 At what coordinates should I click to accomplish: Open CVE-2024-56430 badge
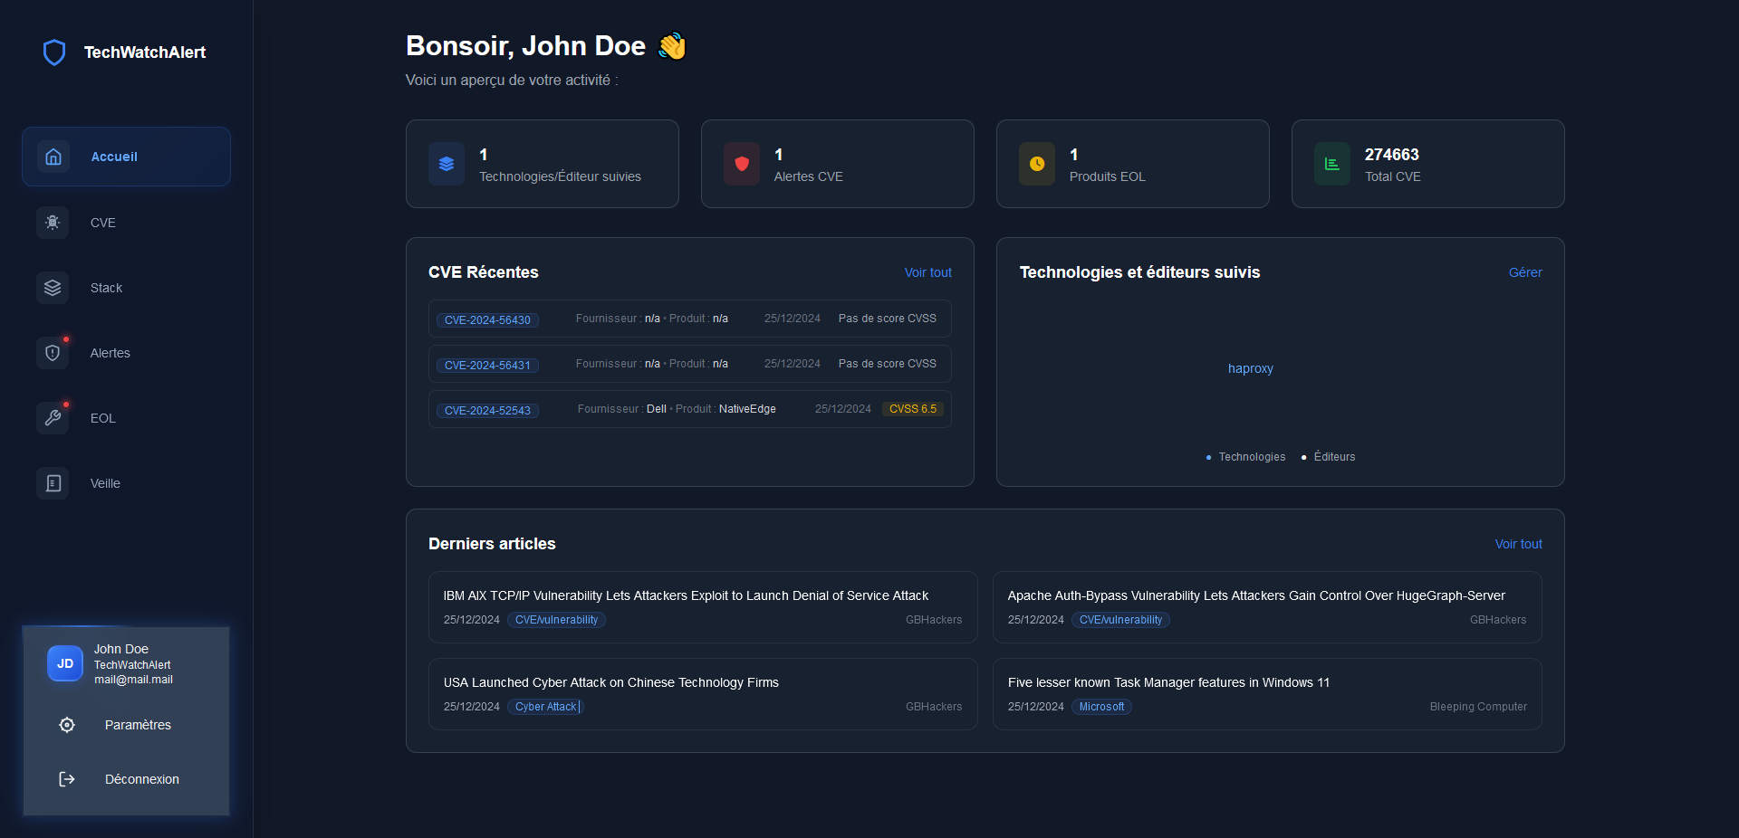[x=487, y=320]
